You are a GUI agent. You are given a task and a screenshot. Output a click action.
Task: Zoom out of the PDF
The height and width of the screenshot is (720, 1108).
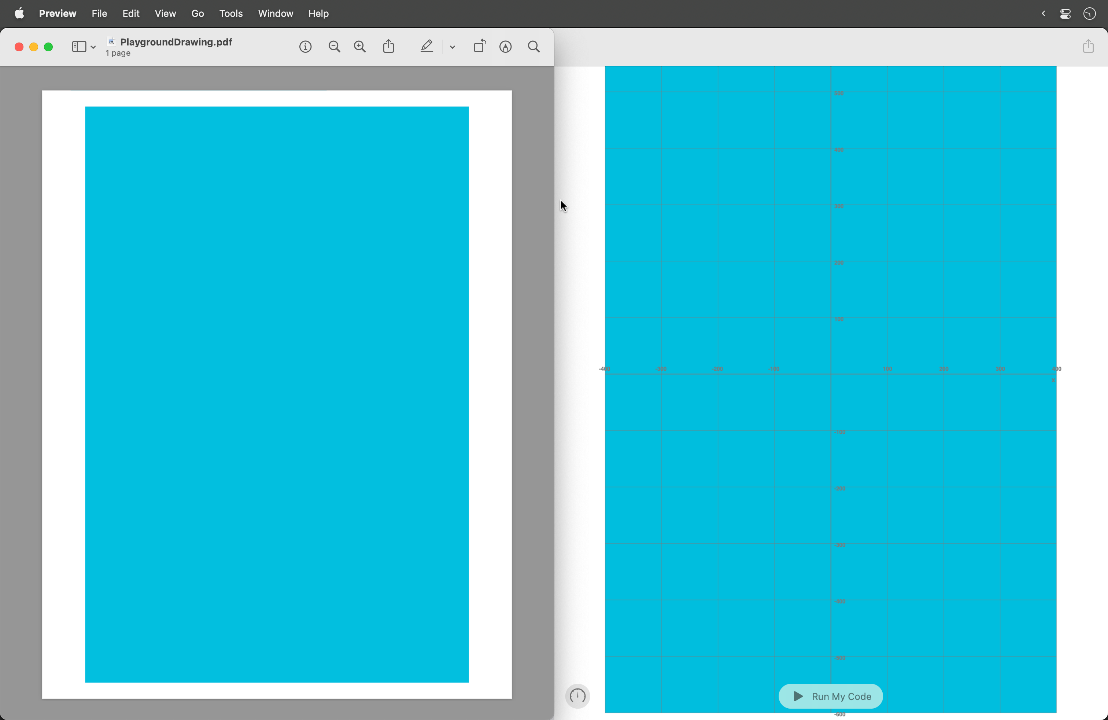pyautogui.click(x=334, y=47)
